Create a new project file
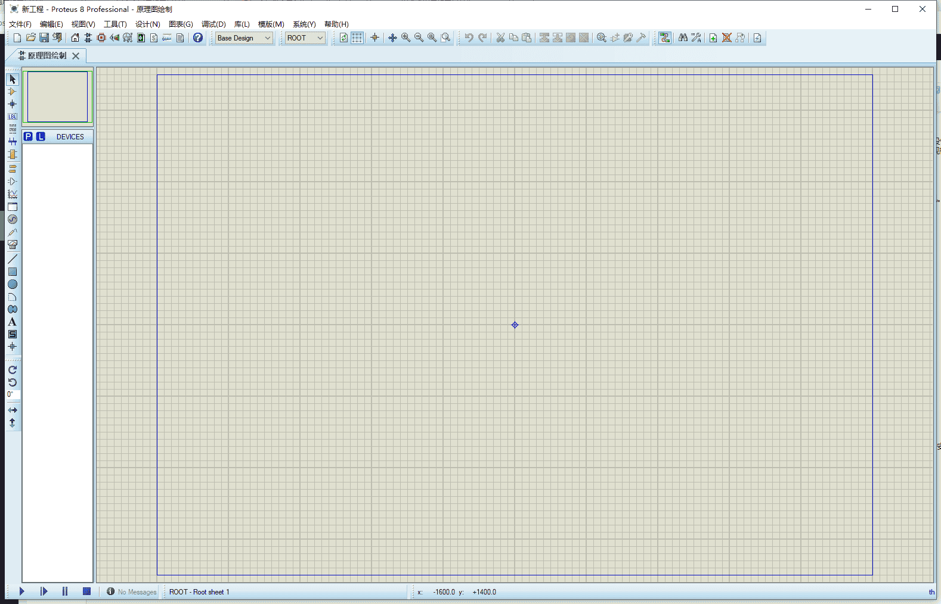Image resolution: width=941 pixels, height=604 pixels. click(x=17, y=38)
